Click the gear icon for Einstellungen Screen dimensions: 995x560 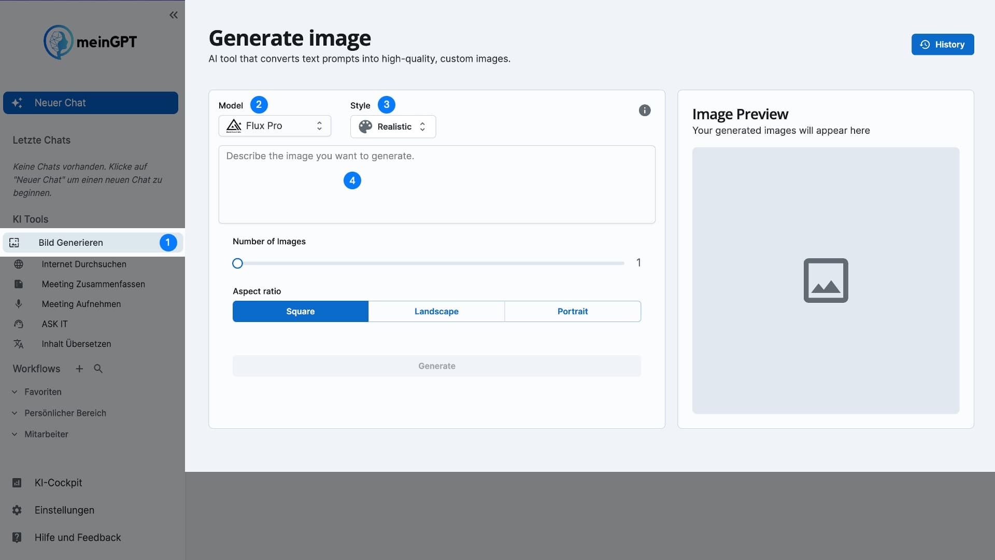click(x=17, y=510)
